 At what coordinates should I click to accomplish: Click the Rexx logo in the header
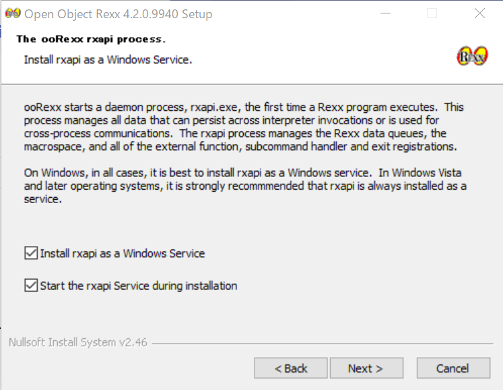click(471, 56)
